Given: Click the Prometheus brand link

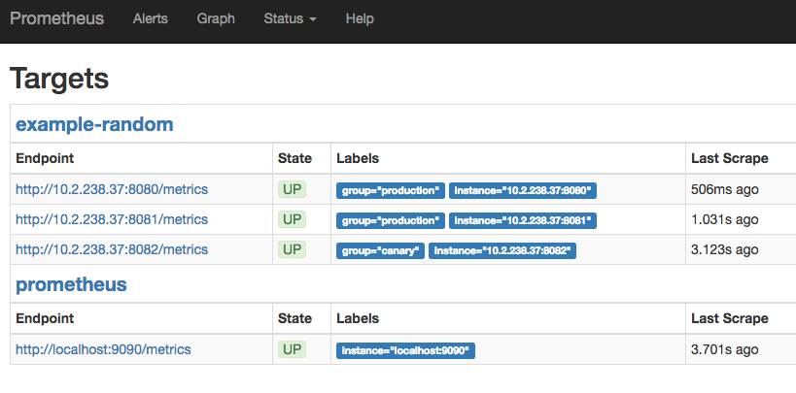Looking at the screenshot, I should coord(56,18).
